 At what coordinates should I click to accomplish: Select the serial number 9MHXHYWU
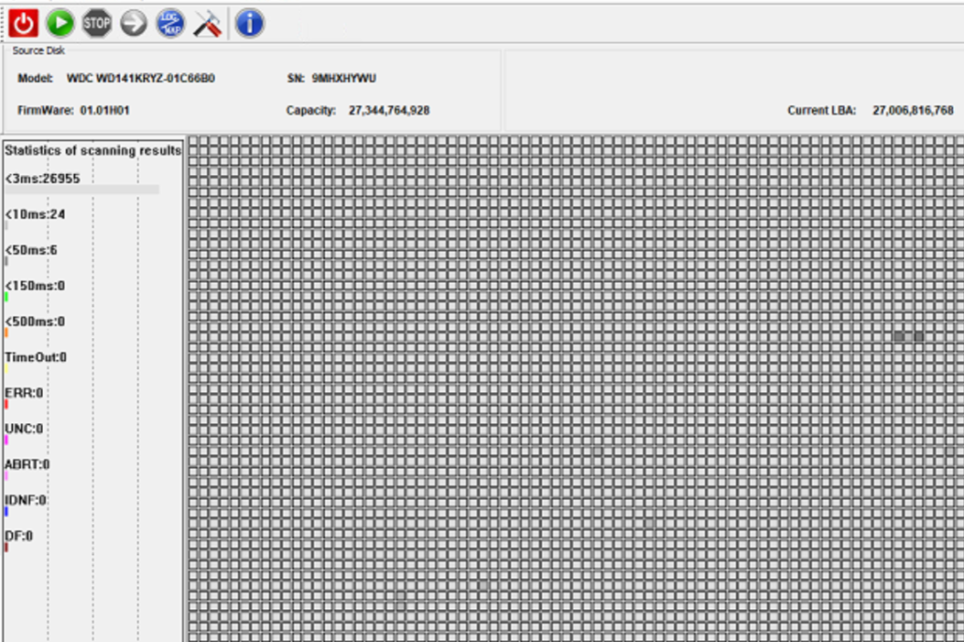pyautogui.click(x=343, y=79)
